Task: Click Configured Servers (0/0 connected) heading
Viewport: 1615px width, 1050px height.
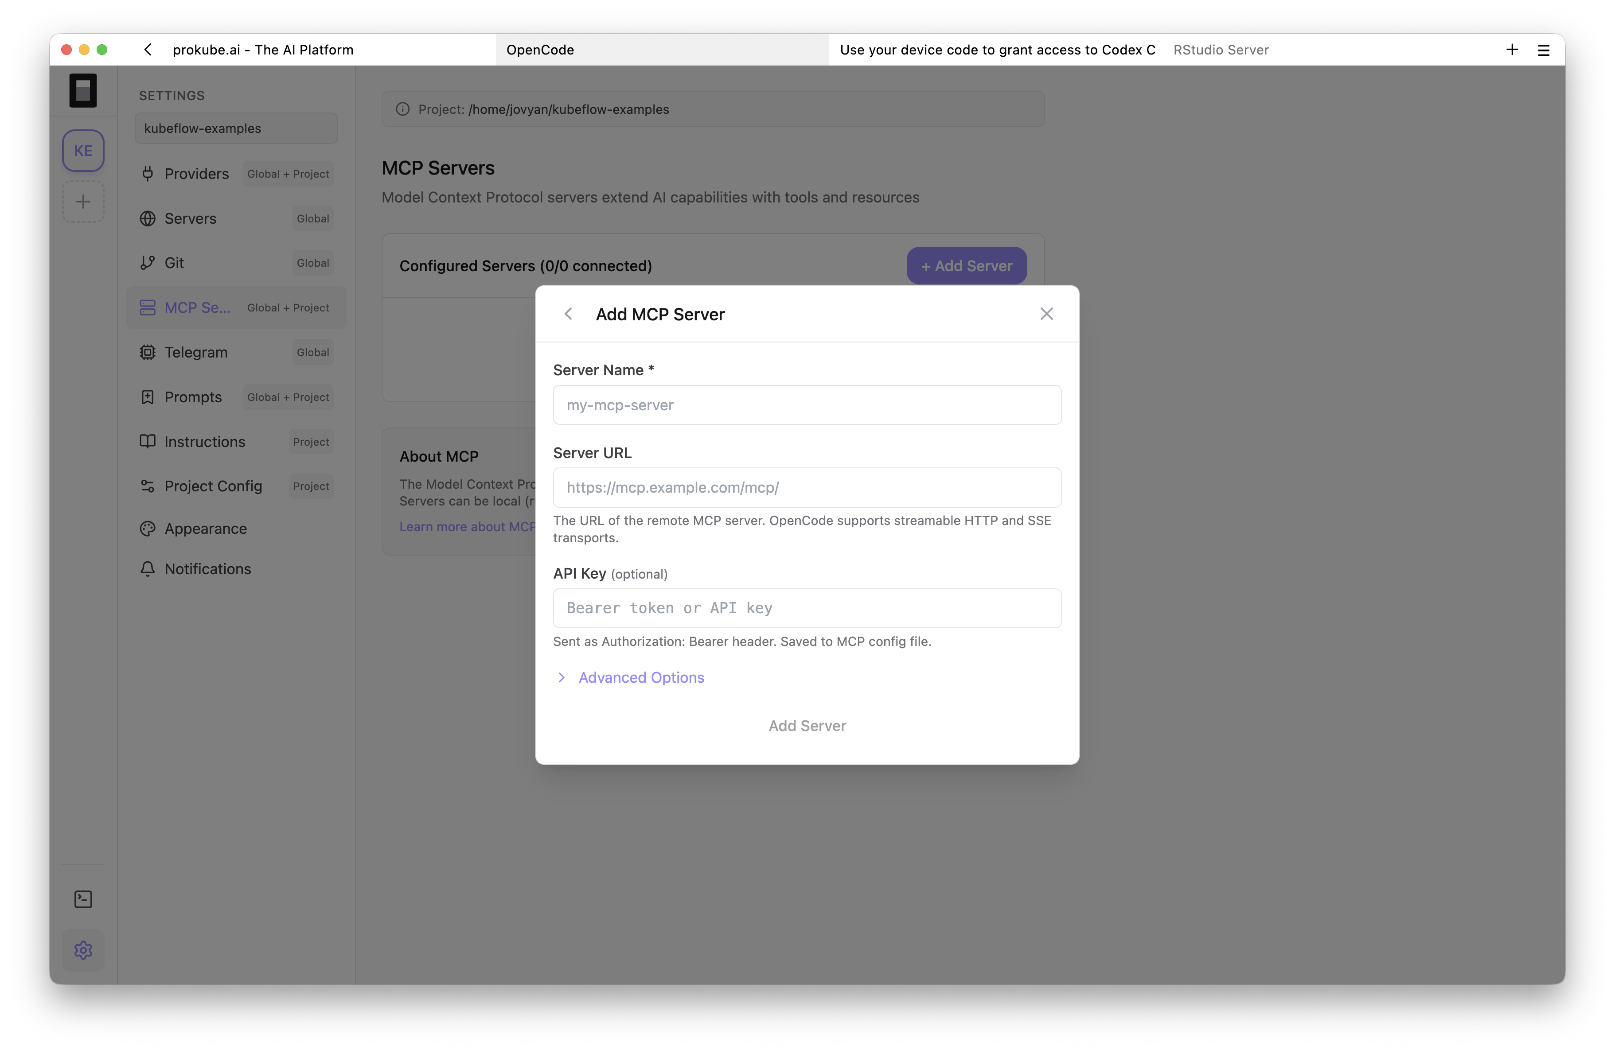Action: [525, 266]
